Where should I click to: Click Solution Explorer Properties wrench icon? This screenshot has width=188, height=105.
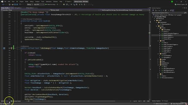click(171, 10)
